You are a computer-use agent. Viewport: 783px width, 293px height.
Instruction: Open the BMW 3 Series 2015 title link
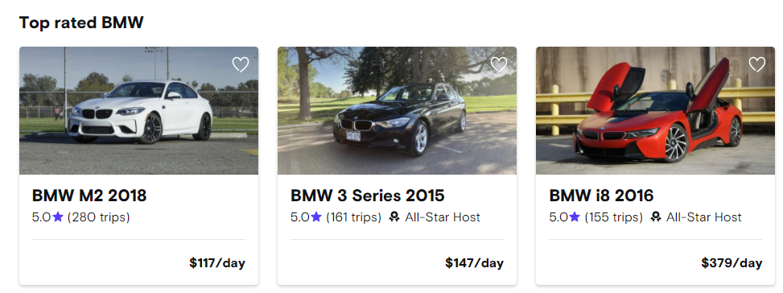(368, 196)
